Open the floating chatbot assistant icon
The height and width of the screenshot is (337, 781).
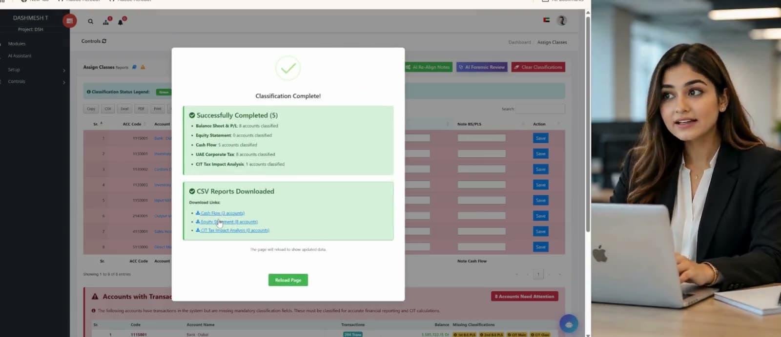pos(569,324)
